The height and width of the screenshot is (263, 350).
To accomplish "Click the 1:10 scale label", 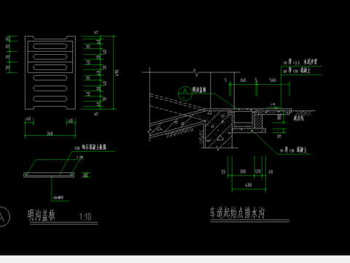I will click(85, 217).
